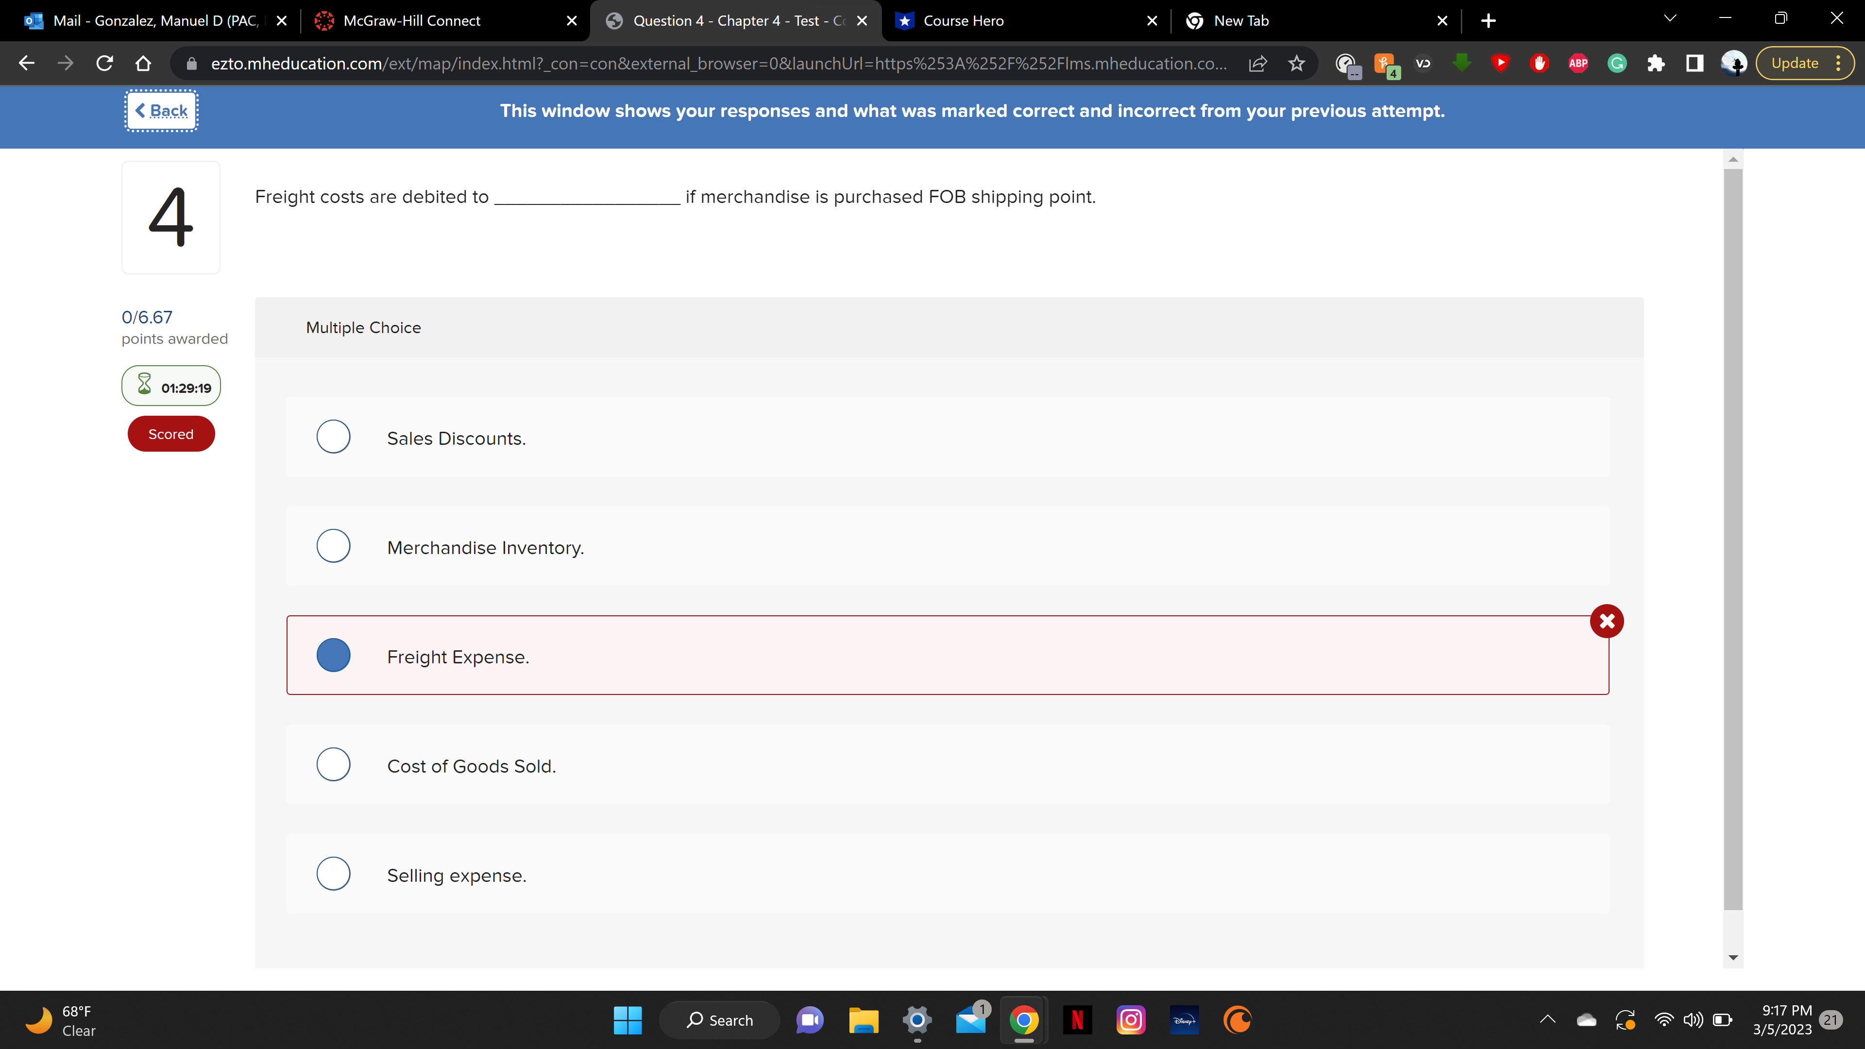Switch to the Course Hero tab
The image size is (1865, 1049).
tap(963, 21)
